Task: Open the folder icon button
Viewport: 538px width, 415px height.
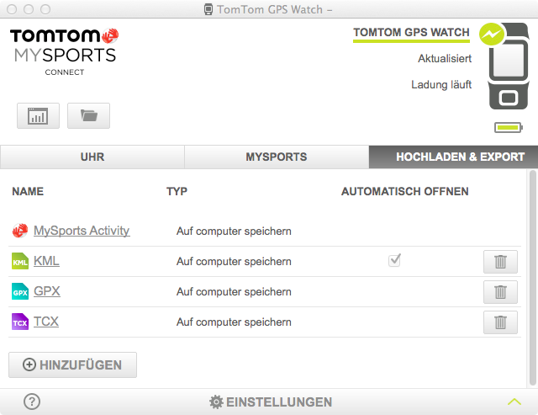Action: click(88, 116)
